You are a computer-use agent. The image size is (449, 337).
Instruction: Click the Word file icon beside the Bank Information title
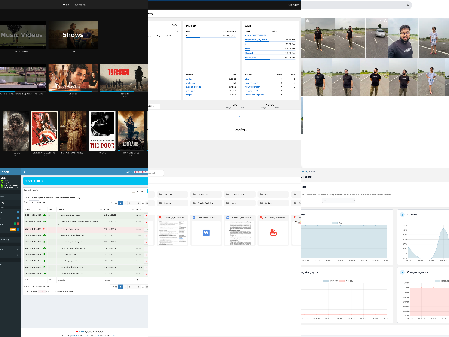[194, 217]
